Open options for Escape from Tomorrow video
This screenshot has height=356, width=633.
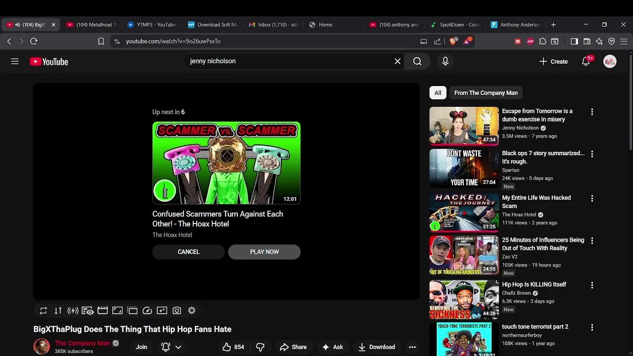[592, 112]
